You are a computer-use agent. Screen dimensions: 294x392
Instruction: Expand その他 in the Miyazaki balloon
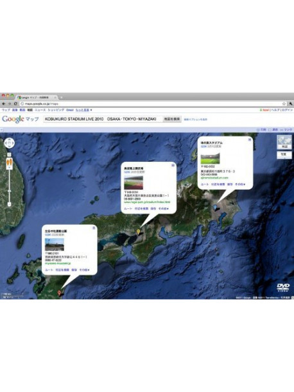point(84,270)
